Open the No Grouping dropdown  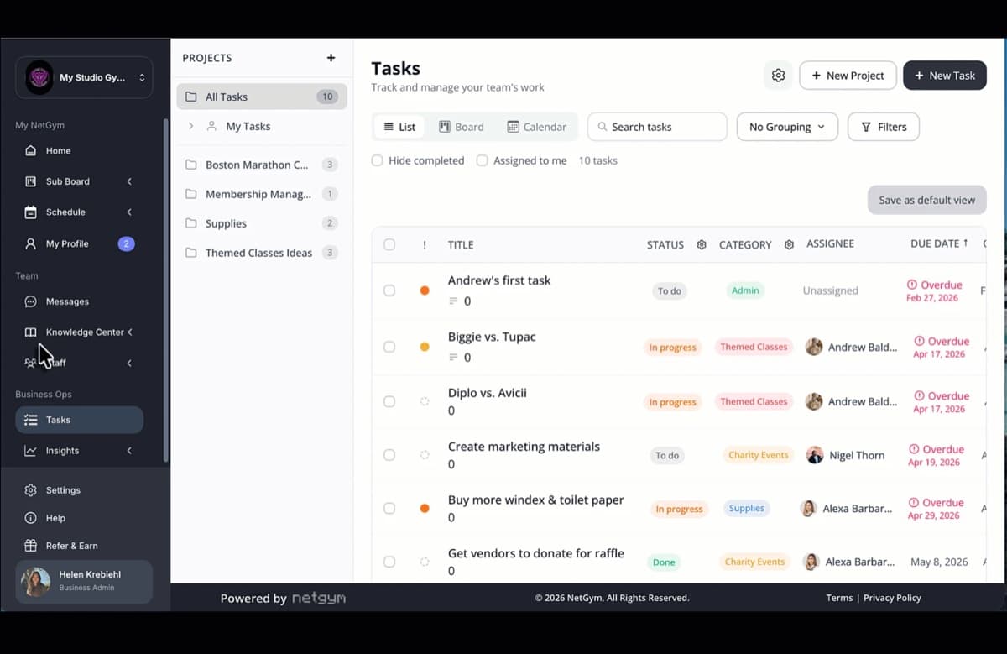[x=787, y=127]
